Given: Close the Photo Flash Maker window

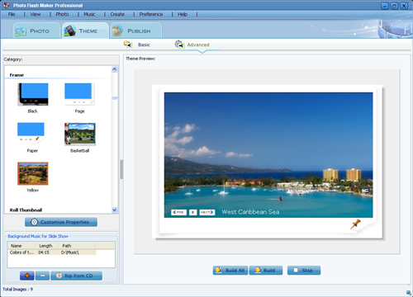Looking at the screenshot, I should [x=404, y=6].
